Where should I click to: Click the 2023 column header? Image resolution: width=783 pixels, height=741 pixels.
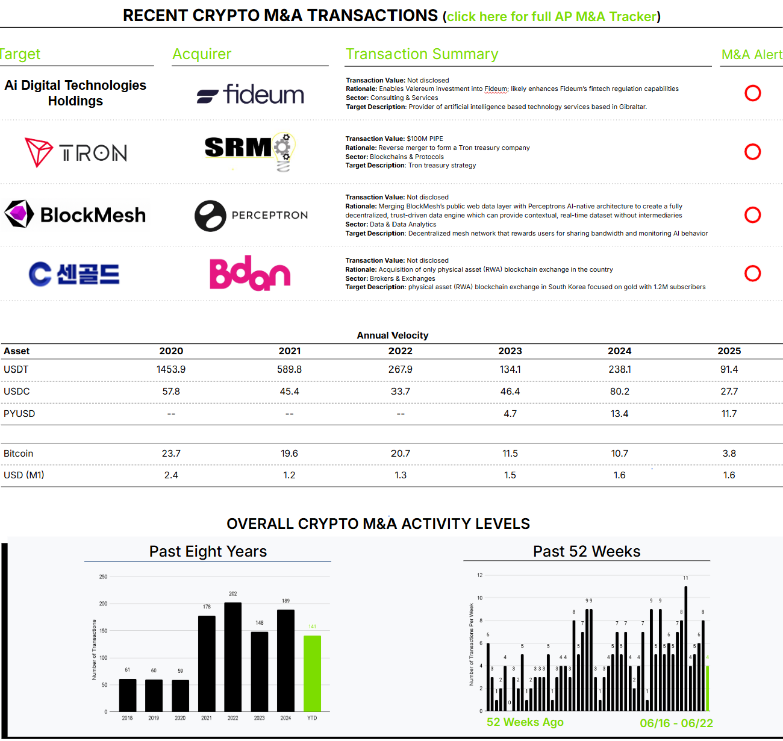point(510,351)
